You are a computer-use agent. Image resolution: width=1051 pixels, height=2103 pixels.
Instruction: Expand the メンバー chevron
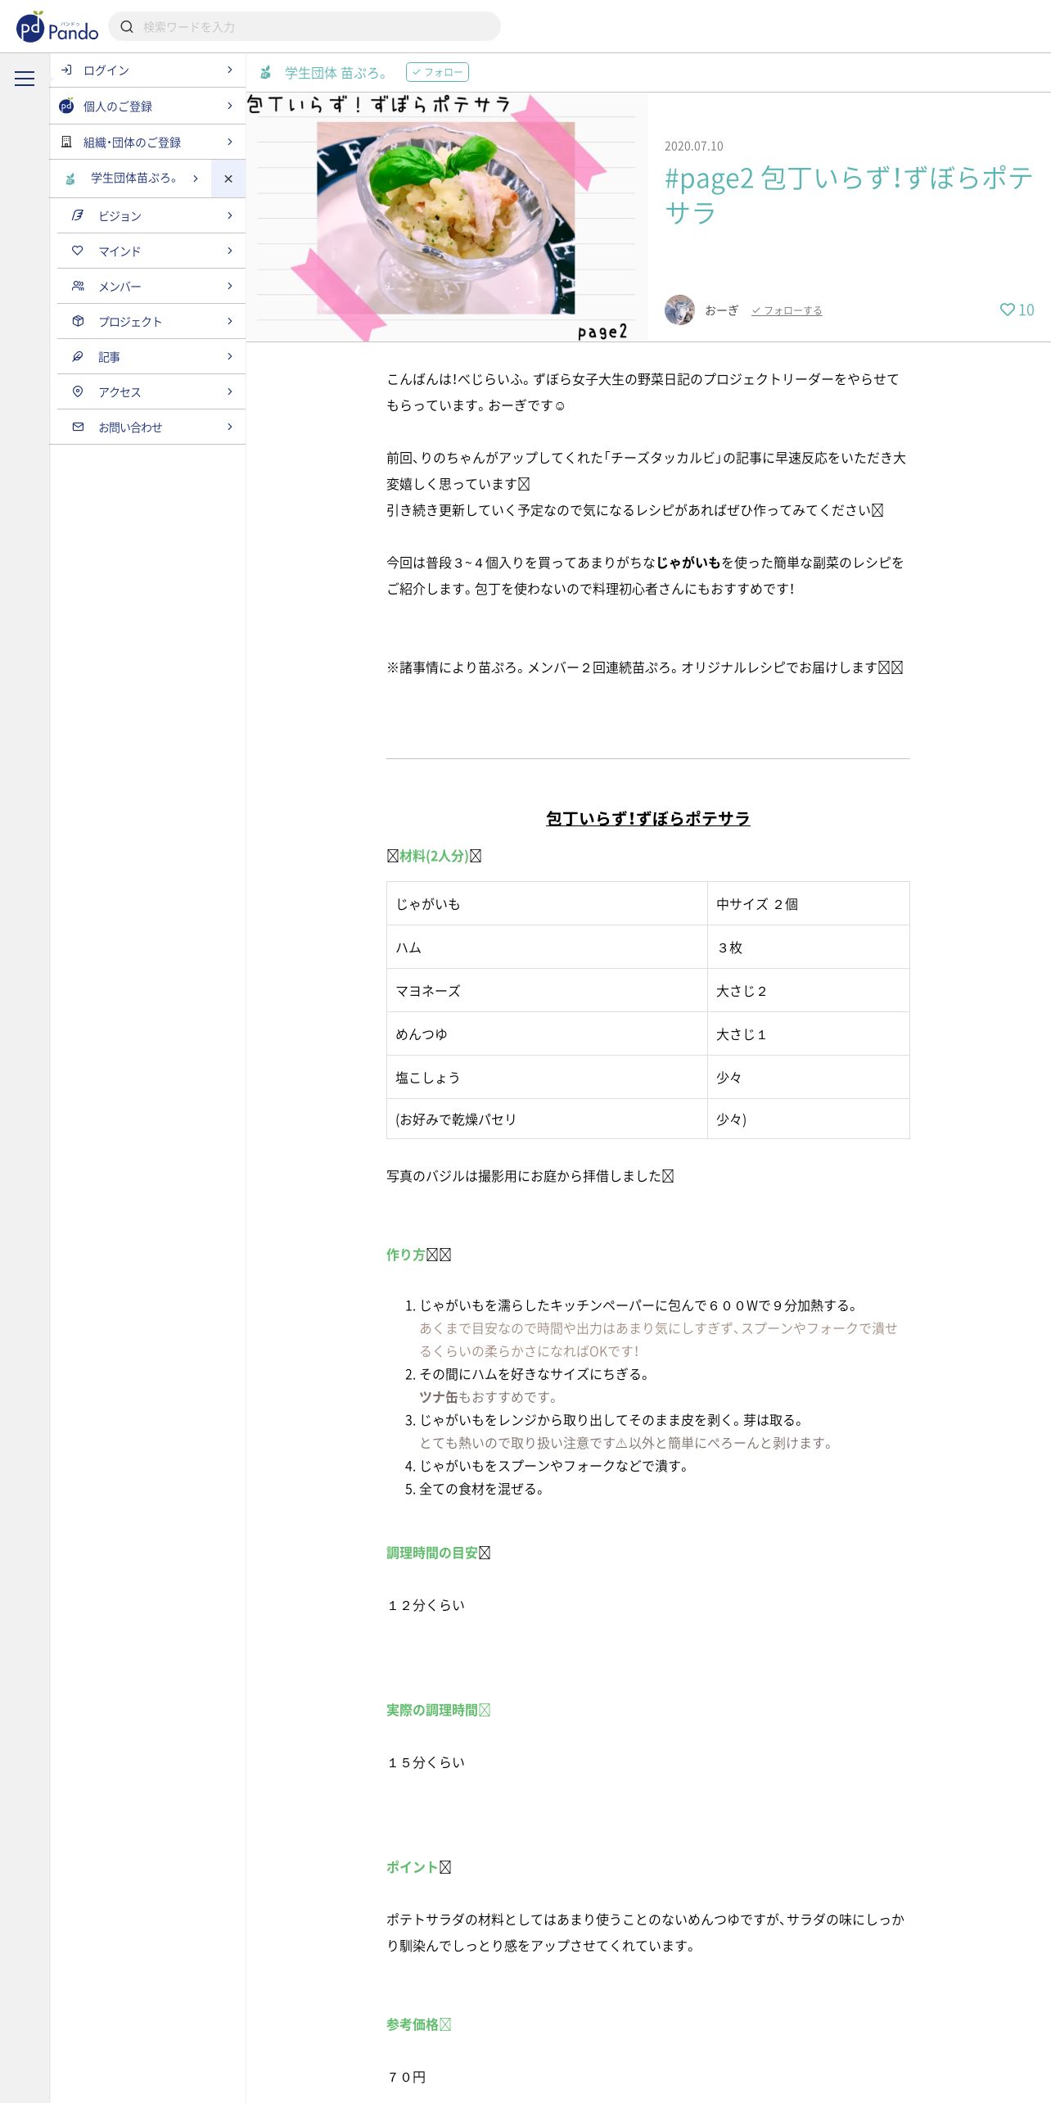point(230,286)
